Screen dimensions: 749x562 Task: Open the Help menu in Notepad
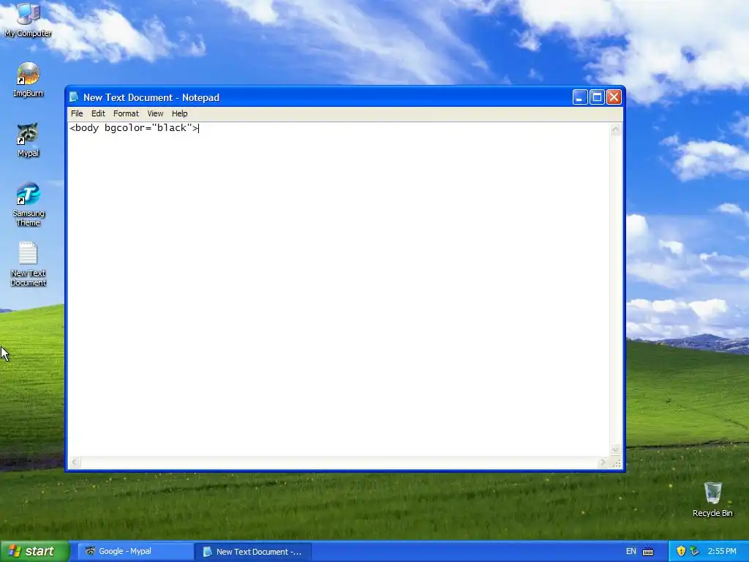179,113
